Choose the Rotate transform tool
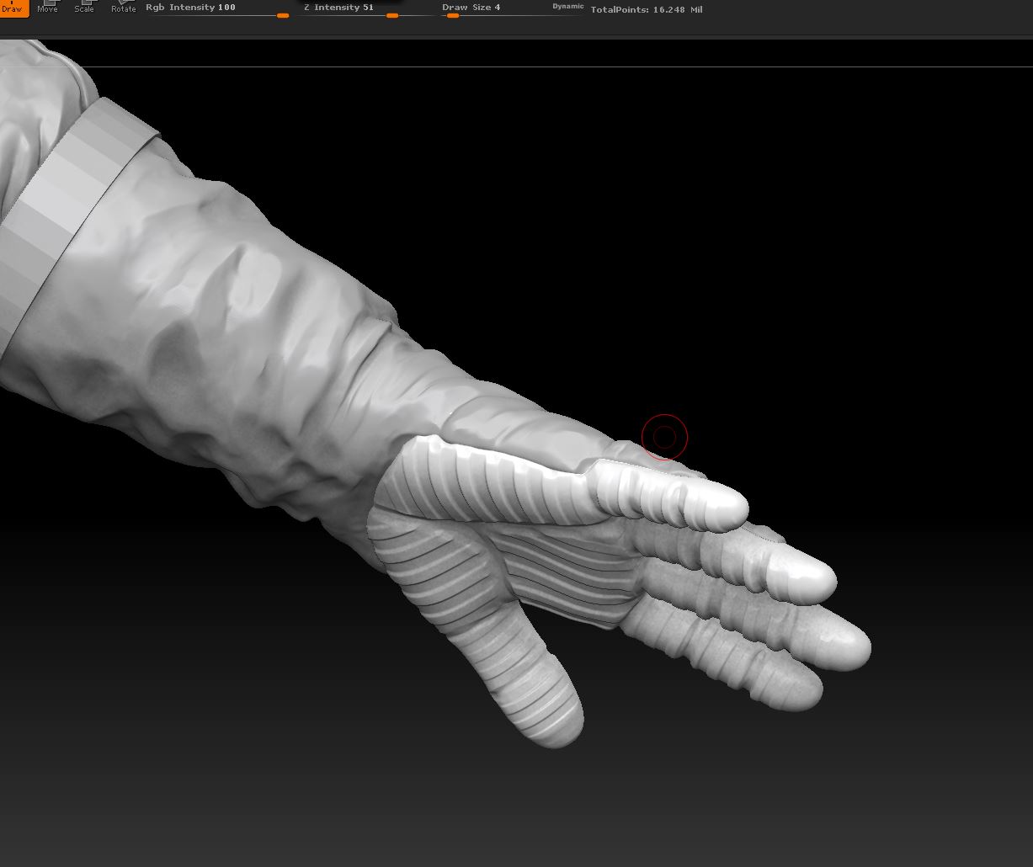1033x867 pixels. 123,8
